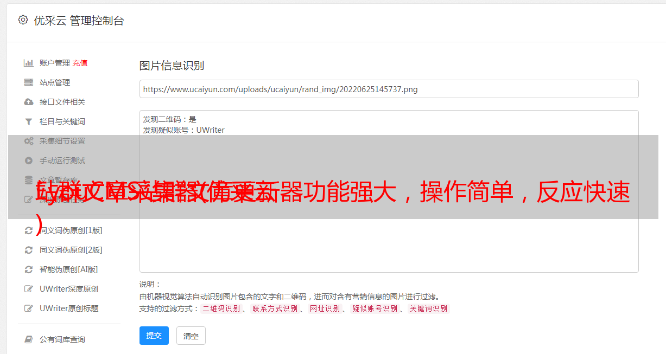Open 账户管理 in the sidebar
Viewport: 666px width, 354px height.
point(55,63)
